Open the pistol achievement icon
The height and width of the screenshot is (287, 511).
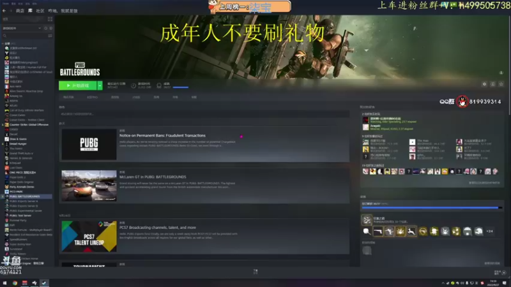[378, 232]
